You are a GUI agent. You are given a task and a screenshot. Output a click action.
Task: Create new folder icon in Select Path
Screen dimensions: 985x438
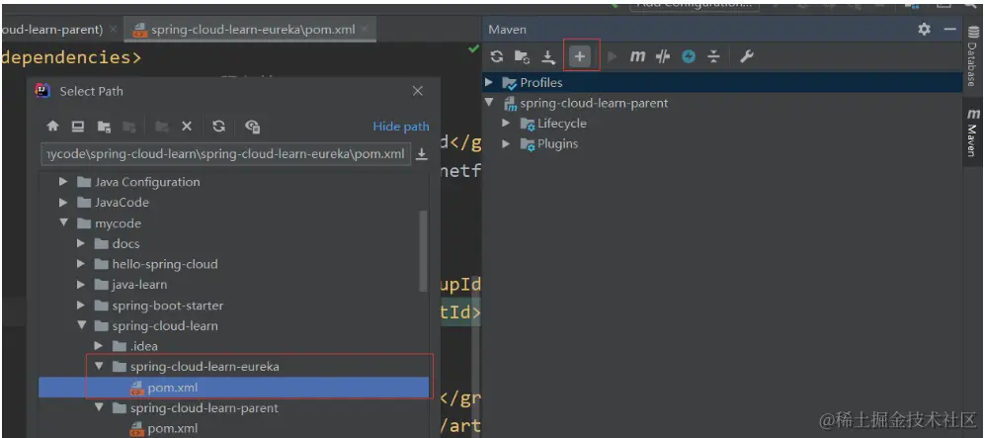[x=162, y=127]
